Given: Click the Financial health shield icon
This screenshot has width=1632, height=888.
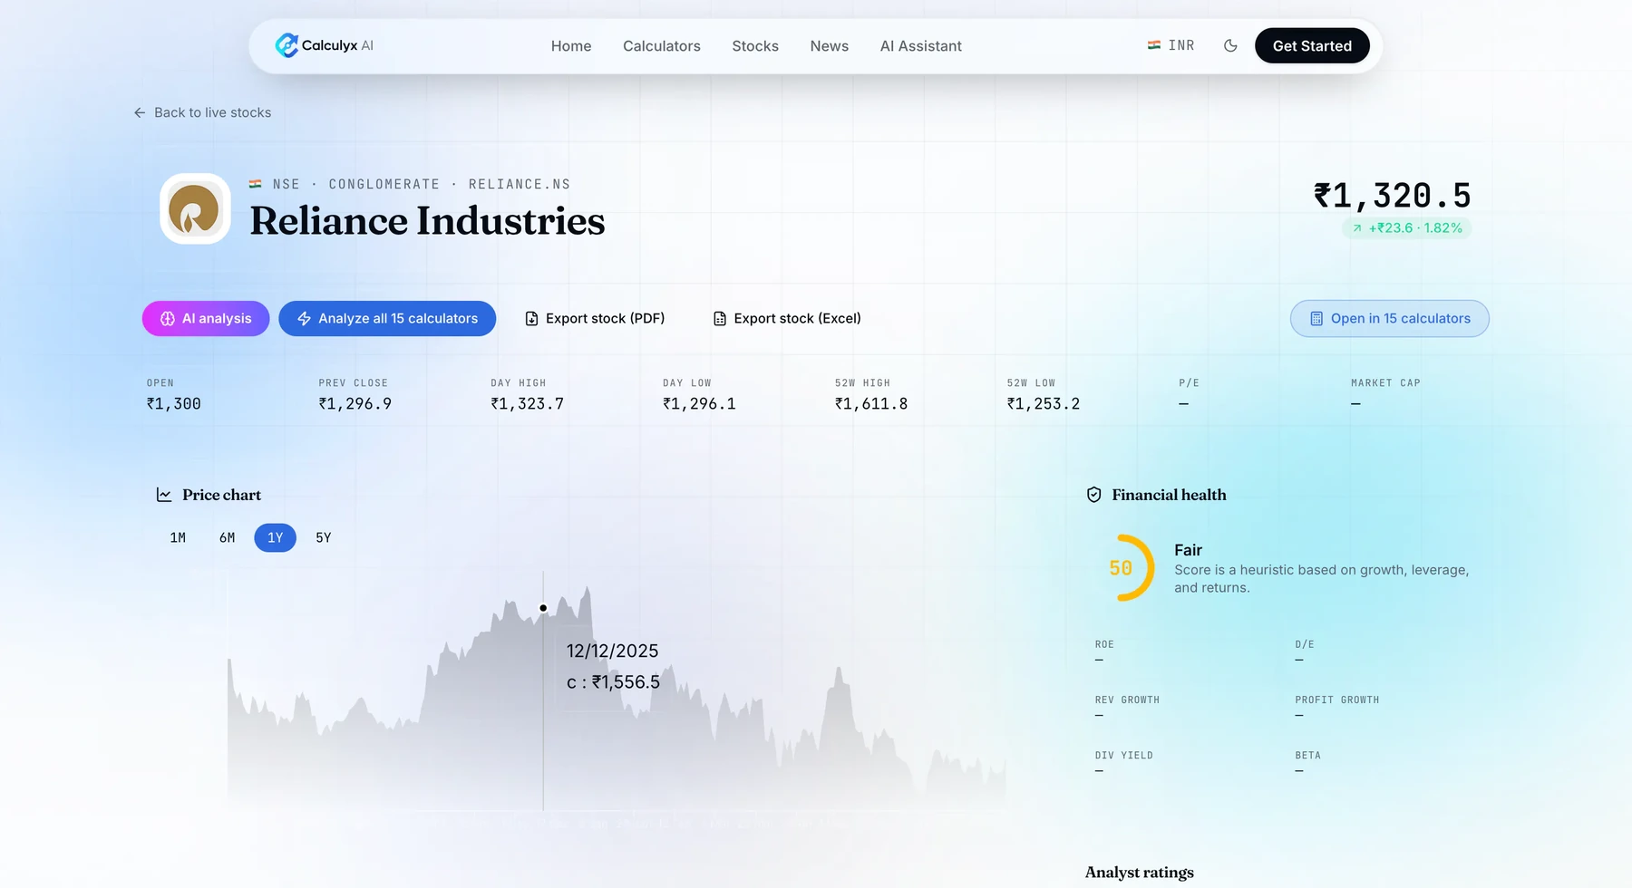Looking at the screenshot, I should tap(1094, 495).
